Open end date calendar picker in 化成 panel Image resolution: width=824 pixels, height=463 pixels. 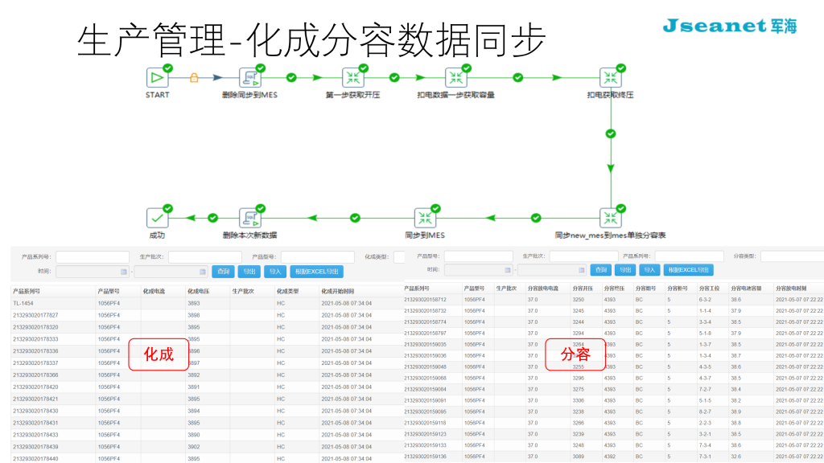click(202, 272)
